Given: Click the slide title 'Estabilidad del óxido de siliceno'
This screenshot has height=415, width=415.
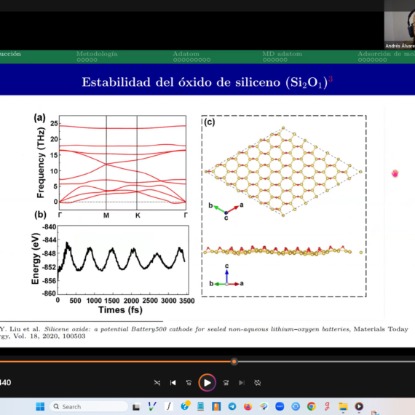Looking at the screenshot, I should click(x=181, y=82).
